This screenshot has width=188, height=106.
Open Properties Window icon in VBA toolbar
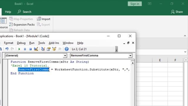coord(48,49)
